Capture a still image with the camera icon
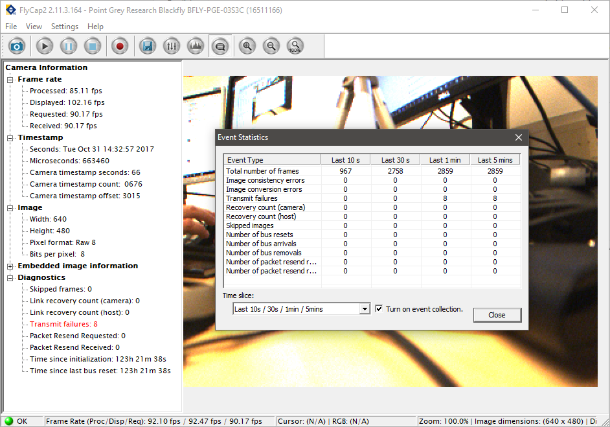Image resolution: width=610 pixels, height=427 pixels. tap(17, 45)
